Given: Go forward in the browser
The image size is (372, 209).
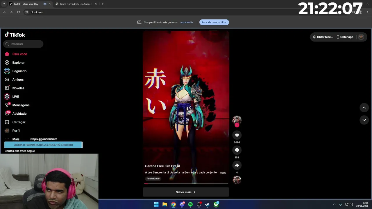Looking at the screenshot, I should pos(11,12).
